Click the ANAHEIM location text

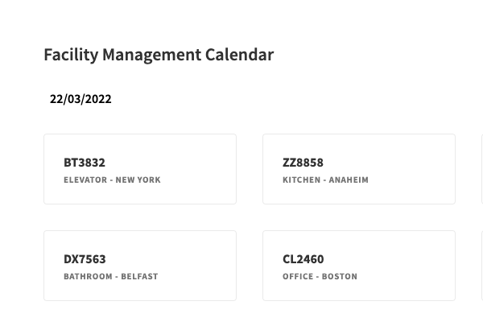coord(349,180)
